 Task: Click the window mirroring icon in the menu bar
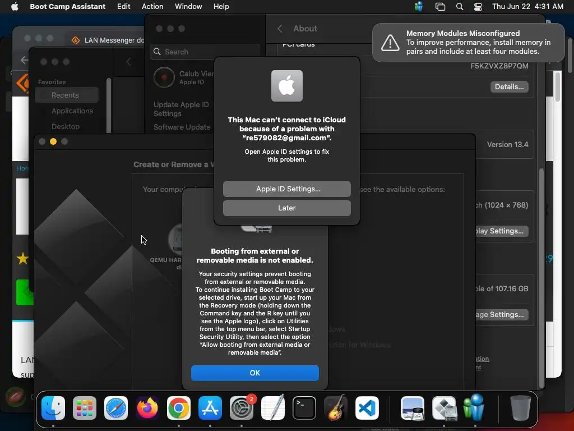coord(440,7)
